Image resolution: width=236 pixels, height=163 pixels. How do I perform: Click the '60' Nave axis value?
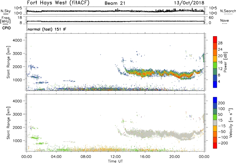point(211,18)
